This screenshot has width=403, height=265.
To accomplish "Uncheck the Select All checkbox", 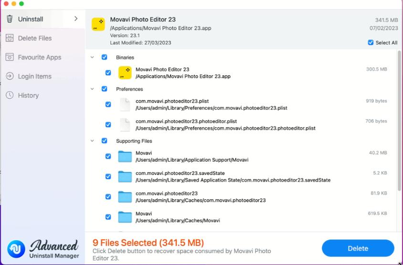I will (371, 42).
